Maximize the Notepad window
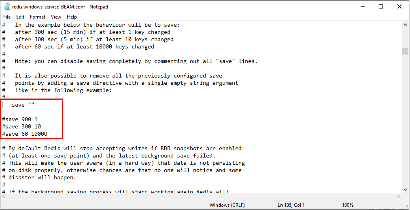Viewport: 410px width, 210px height. pyautogui.click(x=381, y=6)
